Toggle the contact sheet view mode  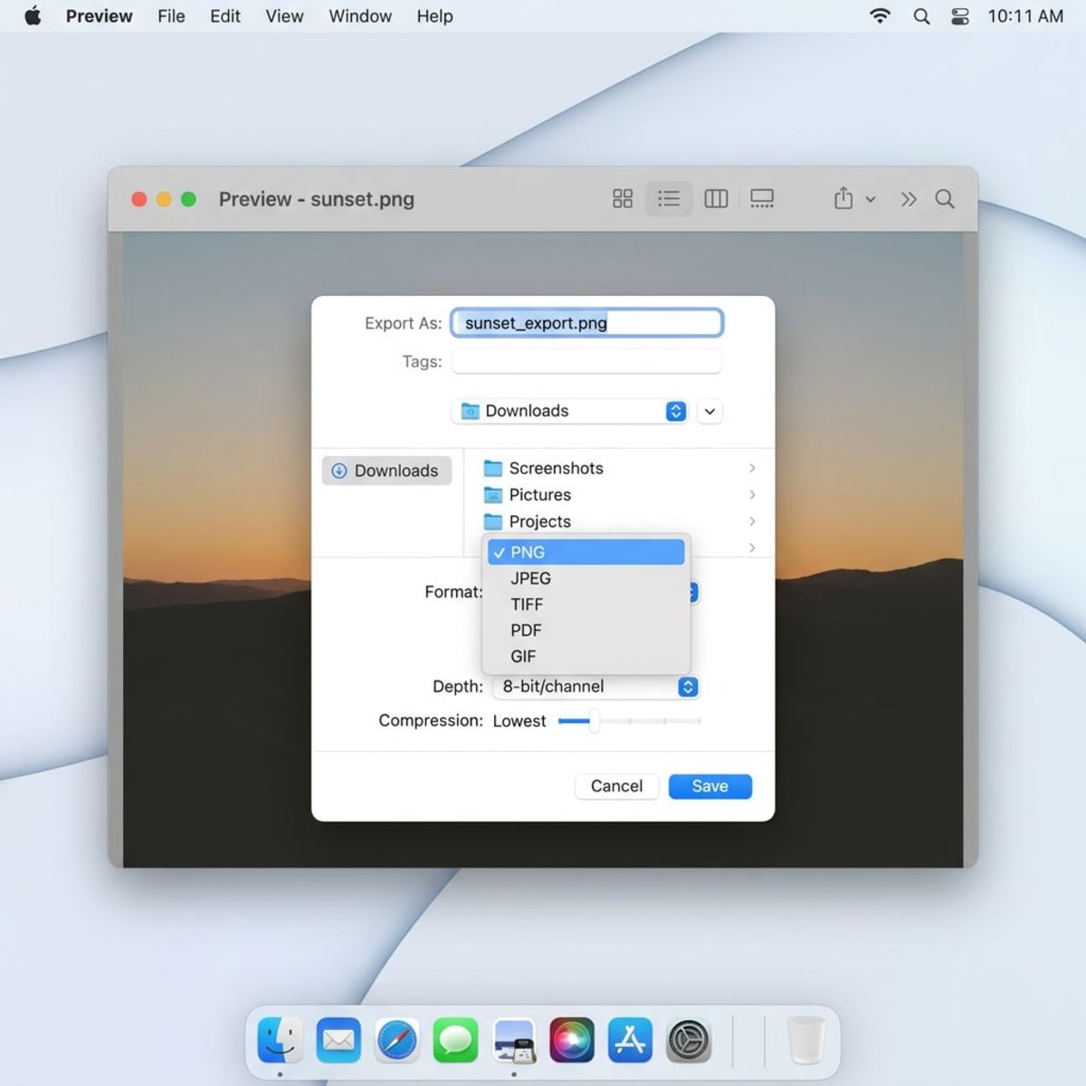tap(762, 198)
